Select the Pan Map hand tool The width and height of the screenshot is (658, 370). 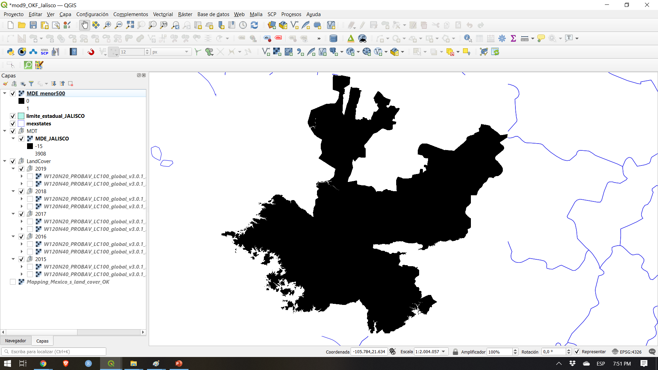pos(84,25)
